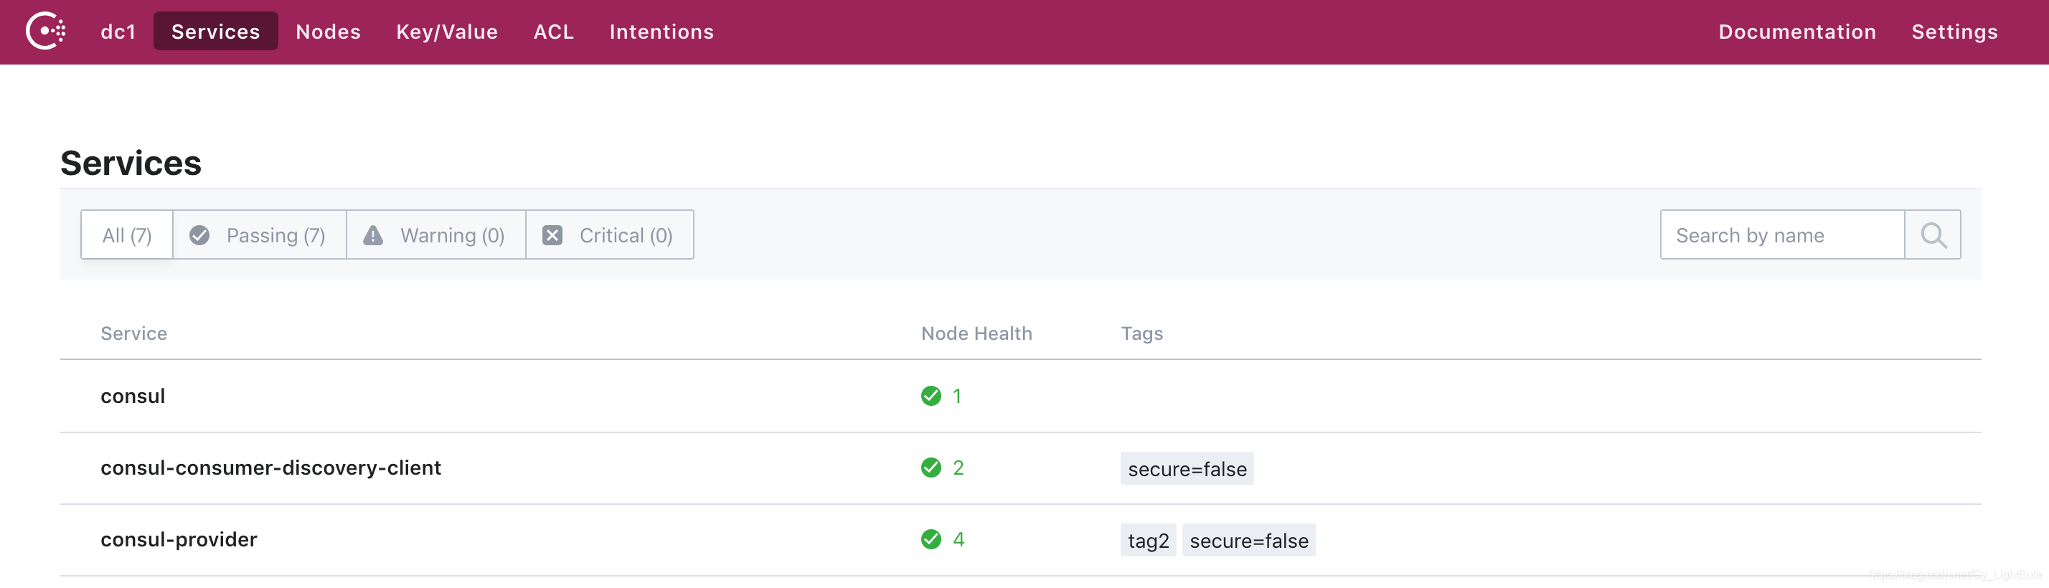Click node health count 1 for consul
Viewport: 2049px width, 588px height.
(957, 396)
